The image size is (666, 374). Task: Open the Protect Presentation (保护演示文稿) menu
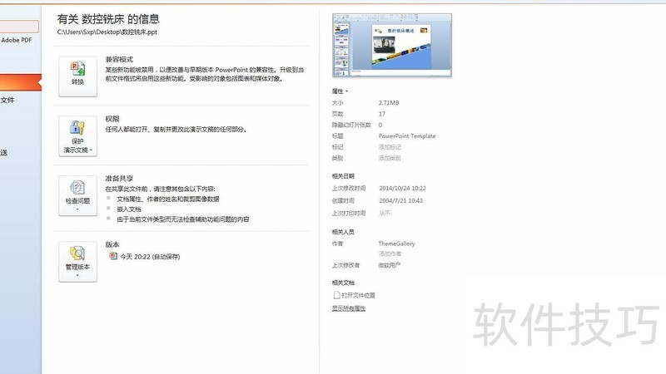77,136
